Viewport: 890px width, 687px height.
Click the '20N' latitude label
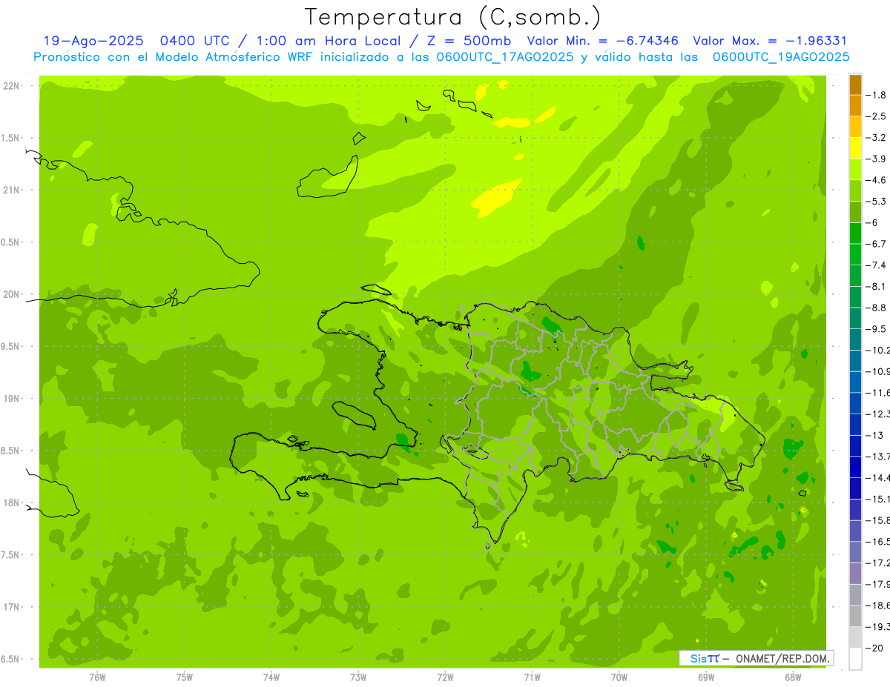11,294
